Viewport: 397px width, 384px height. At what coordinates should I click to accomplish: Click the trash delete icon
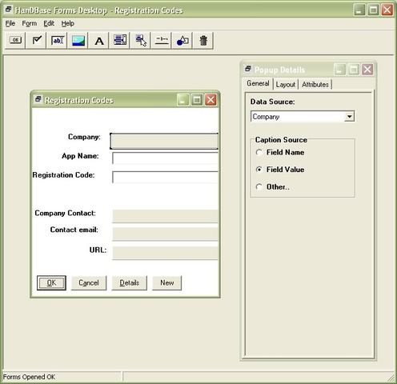click(203, 40)
